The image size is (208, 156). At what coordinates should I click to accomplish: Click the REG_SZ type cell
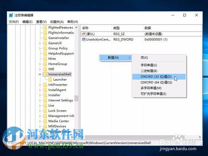click(x=119, y=34)
